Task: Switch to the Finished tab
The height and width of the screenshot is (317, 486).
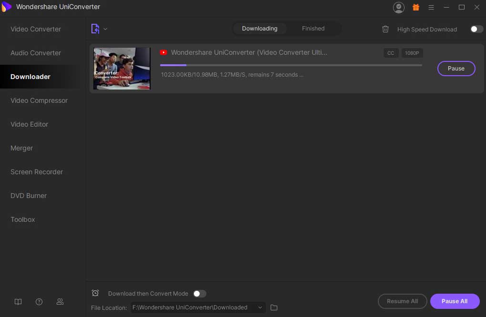Action: tap(313, 29)
